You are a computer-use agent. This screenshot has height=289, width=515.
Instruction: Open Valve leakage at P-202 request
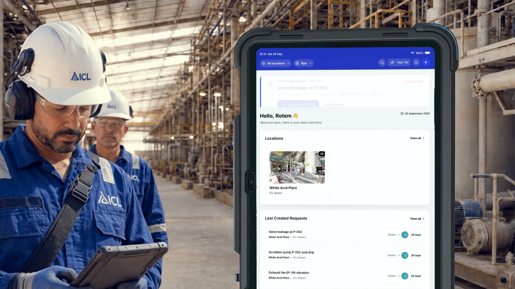coord(345,234)
